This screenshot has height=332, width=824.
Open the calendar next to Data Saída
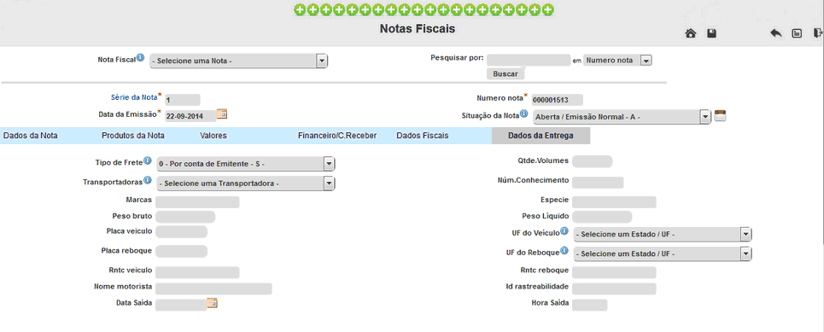pyautogui.click(x=212, y=303)
